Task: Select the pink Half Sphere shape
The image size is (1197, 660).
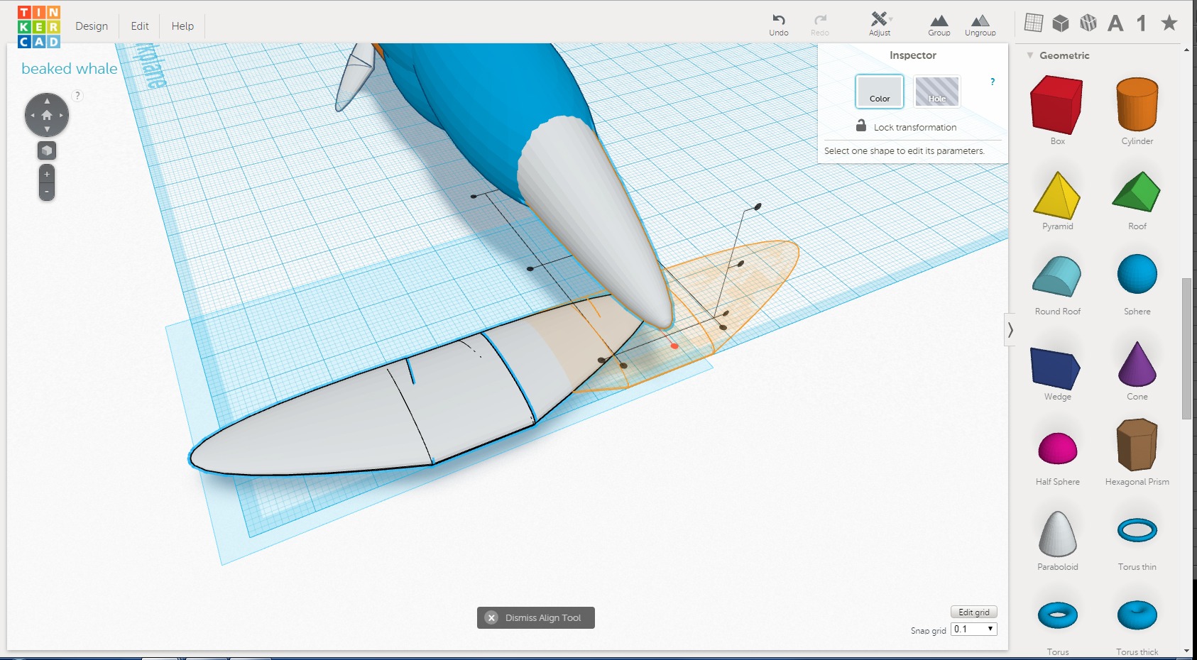Action: pyautogui.click(x=1058, y=449)
